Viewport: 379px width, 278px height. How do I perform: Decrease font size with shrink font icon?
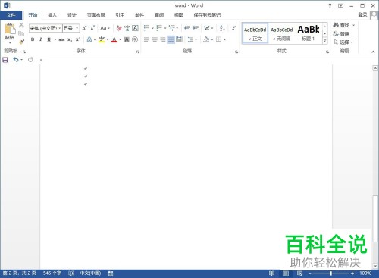[92, 28]
